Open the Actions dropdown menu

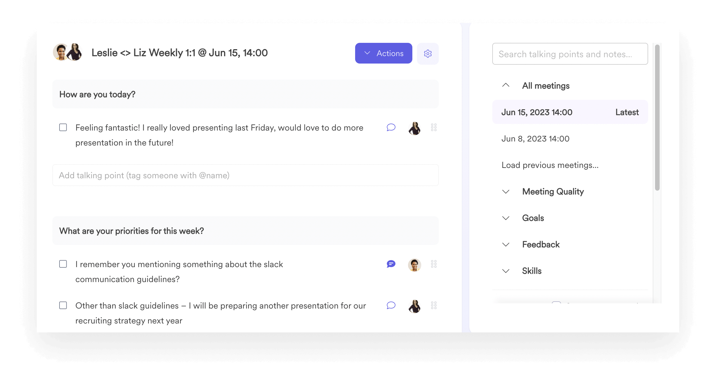[x=384, y=53]
